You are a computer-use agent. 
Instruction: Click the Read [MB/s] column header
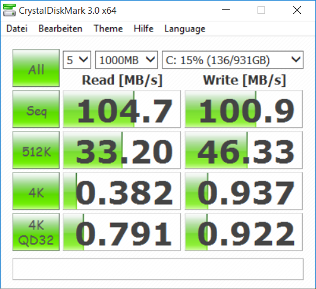point(122,81)
